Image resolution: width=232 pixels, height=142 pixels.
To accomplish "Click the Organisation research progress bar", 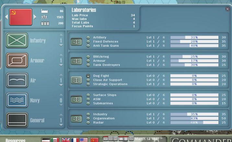I will pos(194,118).
